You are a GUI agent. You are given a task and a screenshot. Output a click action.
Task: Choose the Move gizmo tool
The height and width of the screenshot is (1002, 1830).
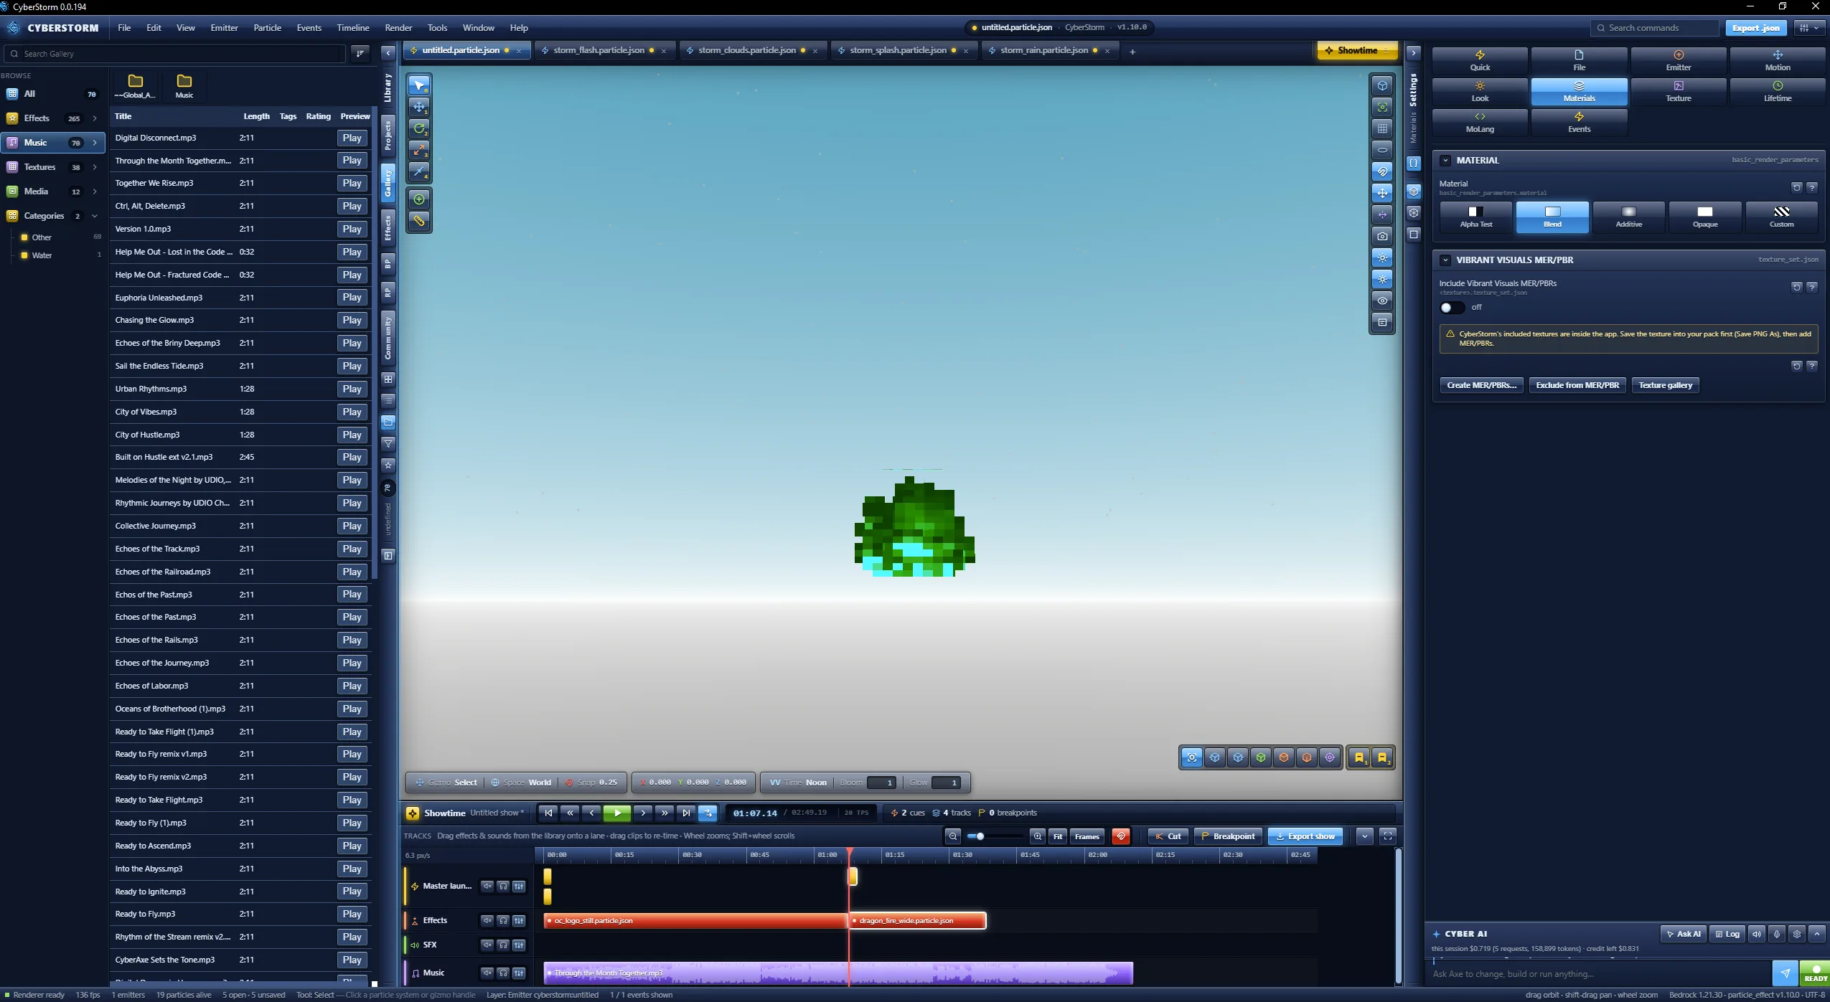(x=419, y=107)
